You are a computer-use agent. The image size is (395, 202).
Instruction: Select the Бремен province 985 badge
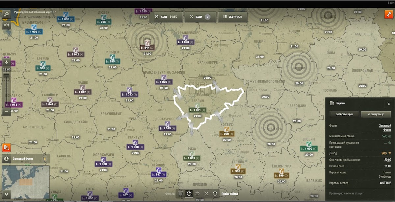point(43,68)
